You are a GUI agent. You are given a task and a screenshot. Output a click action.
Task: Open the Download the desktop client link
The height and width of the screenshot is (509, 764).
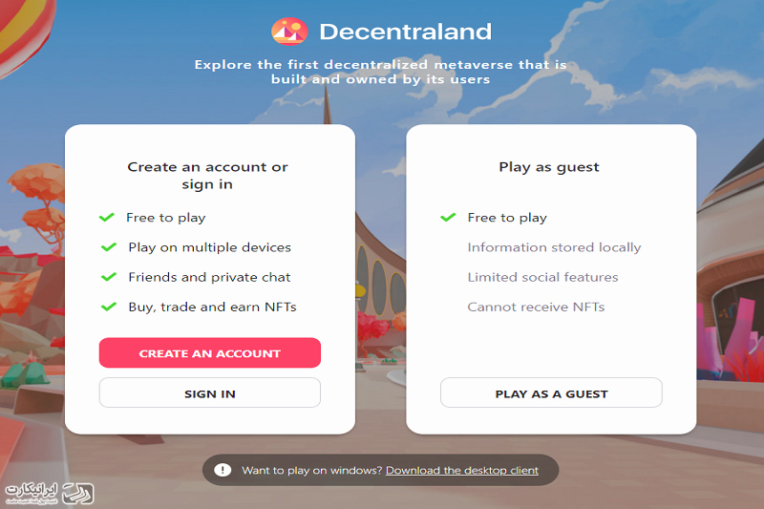462,471
